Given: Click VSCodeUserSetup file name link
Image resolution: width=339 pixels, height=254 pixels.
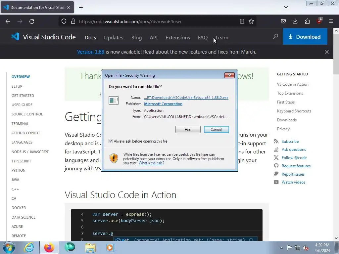Looking at the screenshot, I should pos(186,98).
